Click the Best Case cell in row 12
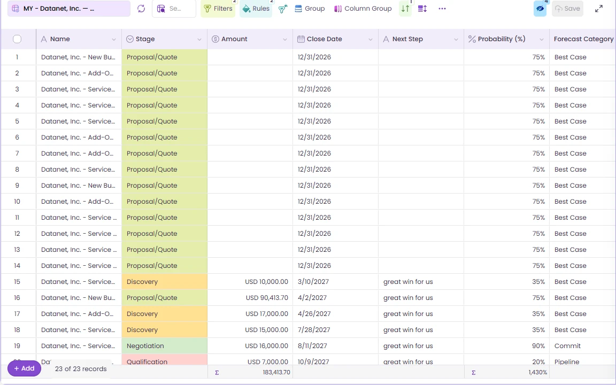The height and width of the screenshot is (385, 616). click(583, 233)
